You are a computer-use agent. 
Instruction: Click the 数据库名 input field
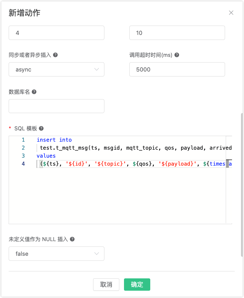57,106
